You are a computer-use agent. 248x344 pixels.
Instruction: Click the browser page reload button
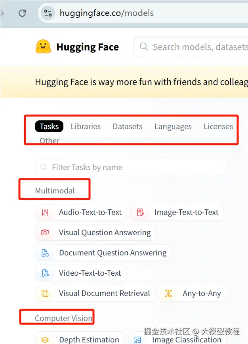pyautogui.click(x=22, y=13)
